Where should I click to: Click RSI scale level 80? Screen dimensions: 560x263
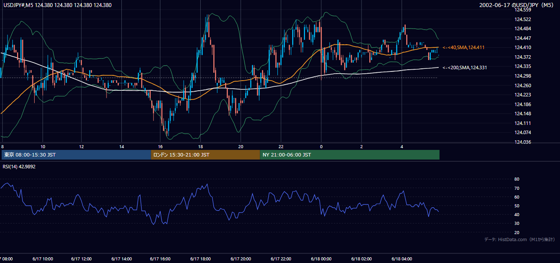517,179
